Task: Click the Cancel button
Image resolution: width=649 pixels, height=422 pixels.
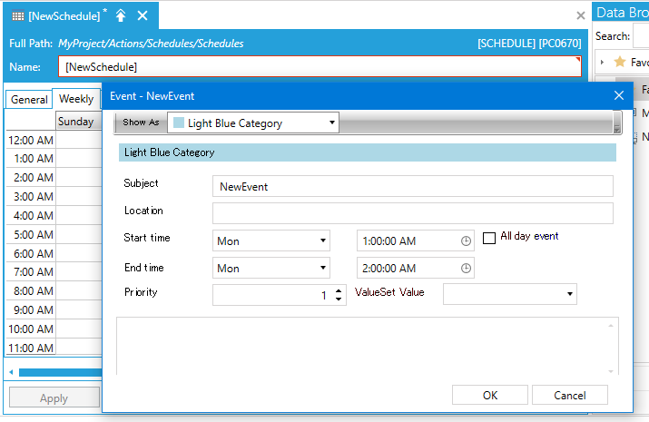Action: tap(570, 395)
